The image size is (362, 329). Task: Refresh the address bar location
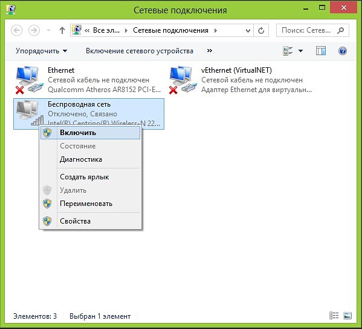tap(261, 30)
